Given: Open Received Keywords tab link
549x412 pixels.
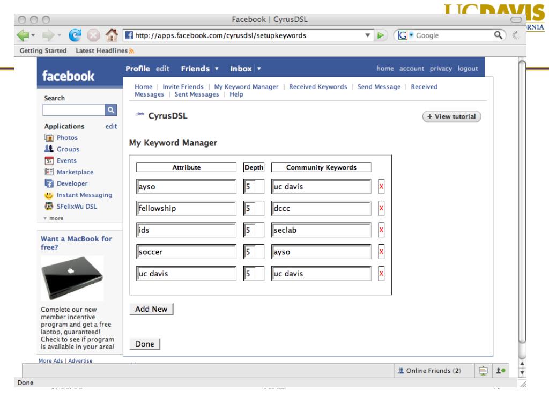Looking at the screenshot, I should click(x=317, y=87).
